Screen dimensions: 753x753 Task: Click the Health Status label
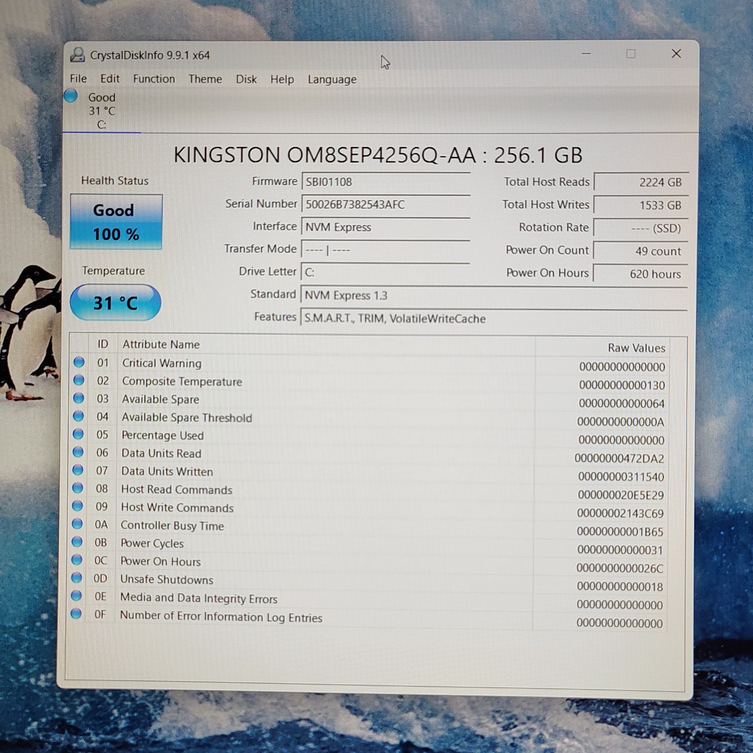[115, 180]
